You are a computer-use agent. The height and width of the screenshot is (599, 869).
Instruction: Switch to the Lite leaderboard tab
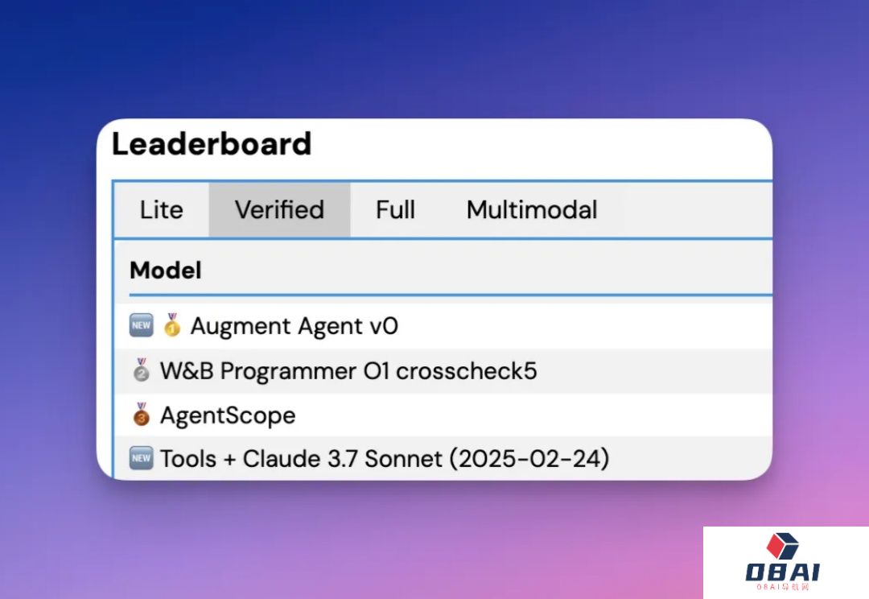(x=161, y=209)
